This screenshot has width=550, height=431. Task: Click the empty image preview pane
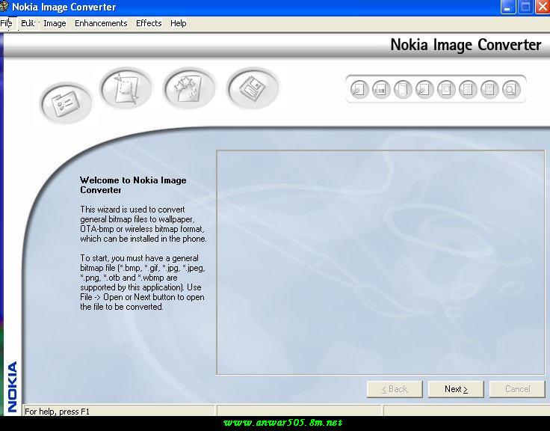[x=380, y=263]
